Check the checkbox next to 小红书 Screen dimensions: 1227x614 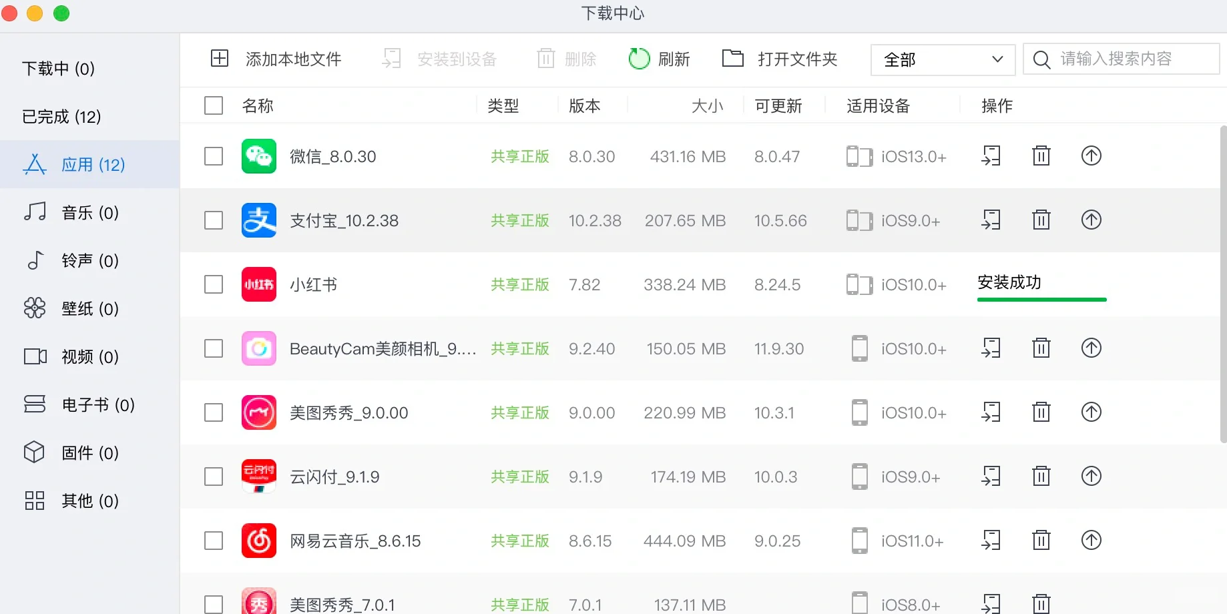[214, 284]
